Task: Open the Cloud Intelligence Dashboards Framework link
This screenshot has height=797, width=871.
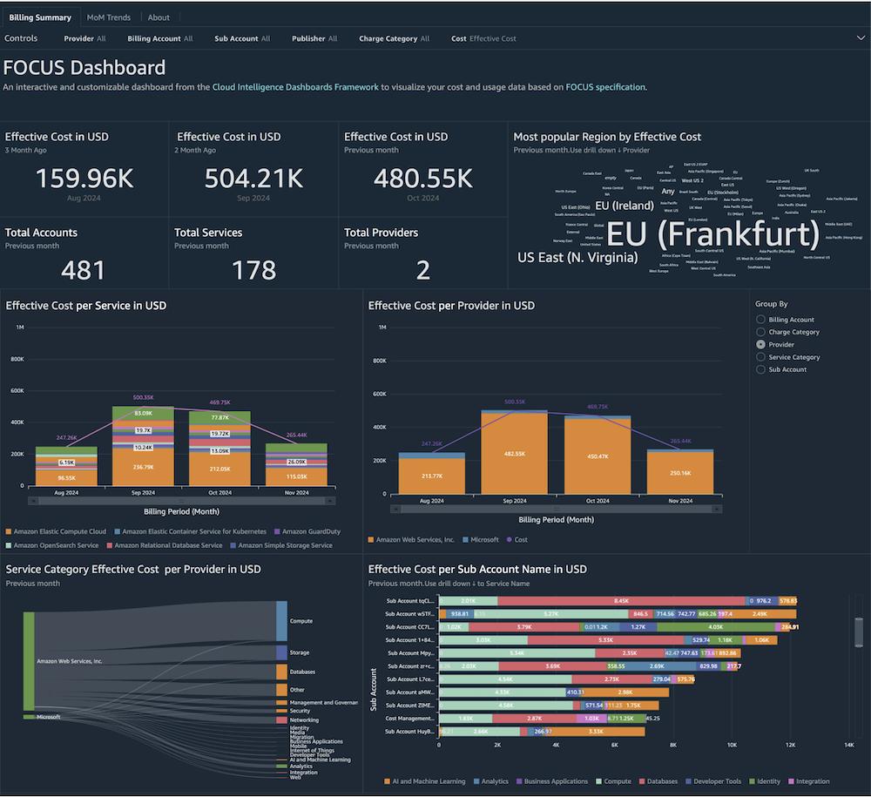Action: pyautogui.click(x=295, y=87)
